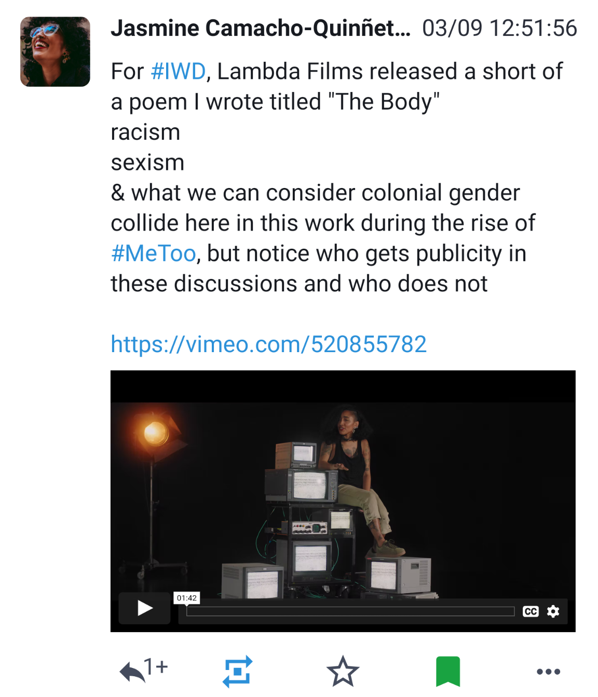Screen dimensions: 598x697
Task: Open the #IWD hashtag
Action: [178, 72]
